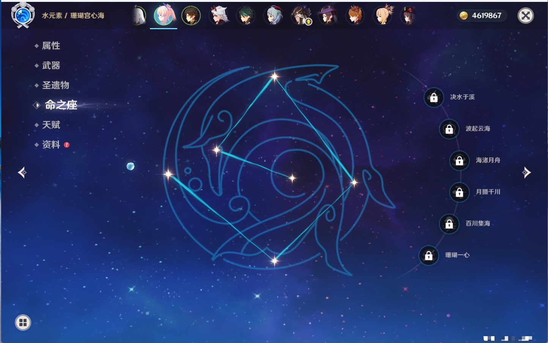548x343 pixels.
Task: Close the character screen with the X
Action: [x=526, y=16]
